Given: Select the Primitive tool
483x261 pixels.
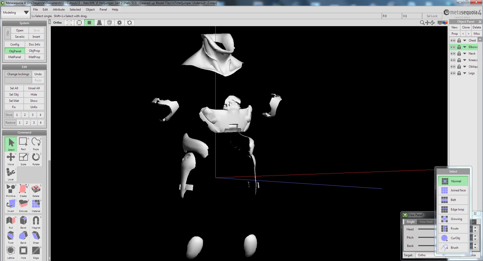Looking at the screenshot, I should (x=11, y=191).
